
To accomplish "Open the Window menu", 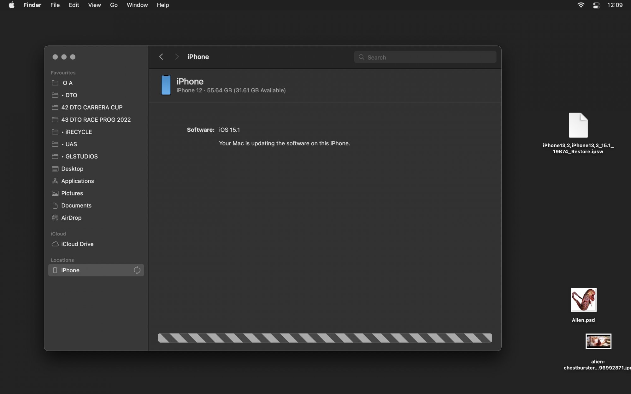I will click(137, 5).
